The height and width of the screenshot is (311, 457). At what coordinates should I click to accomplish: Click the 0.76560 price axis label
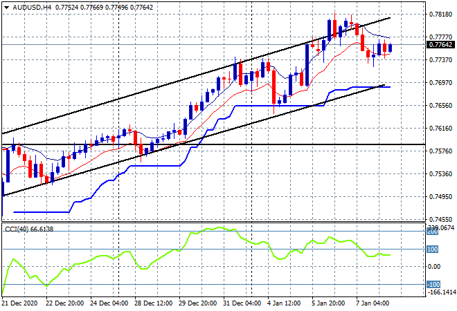[440, 106]
